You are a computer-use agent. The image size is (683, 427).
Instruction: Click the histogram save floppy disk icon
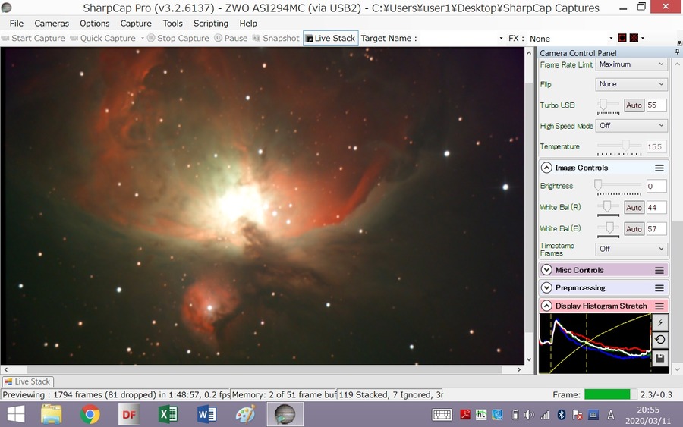pos(660,358)
